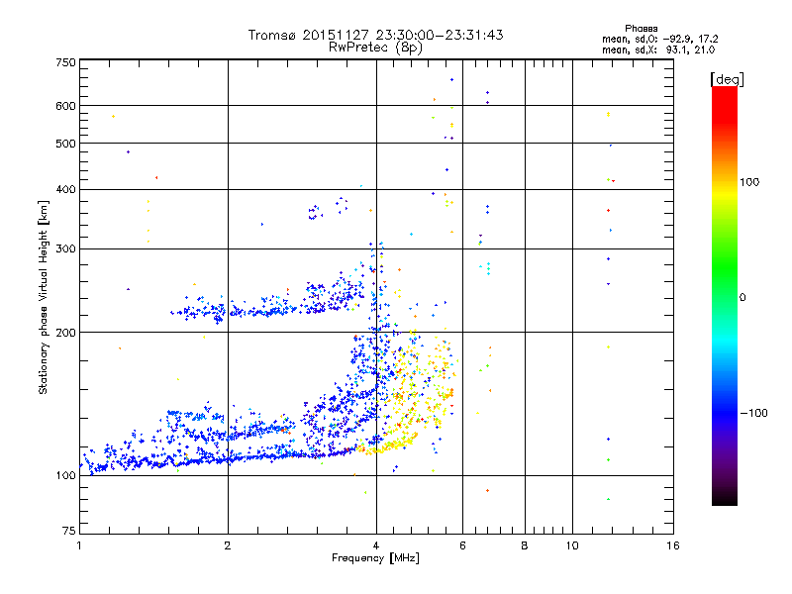
Task: Click the y-axis label '100'
Action: [65, 475]
